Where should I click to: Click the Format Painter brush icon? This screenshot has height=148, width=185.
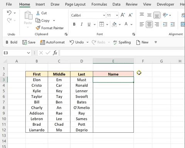[38, 28]
